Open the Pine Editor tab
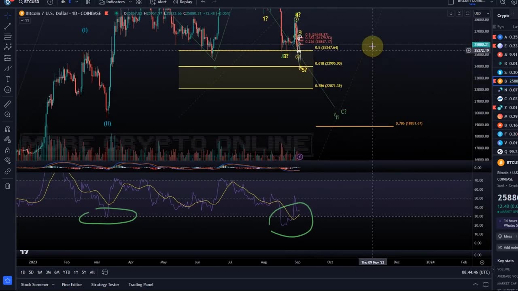 click(72, 285)
